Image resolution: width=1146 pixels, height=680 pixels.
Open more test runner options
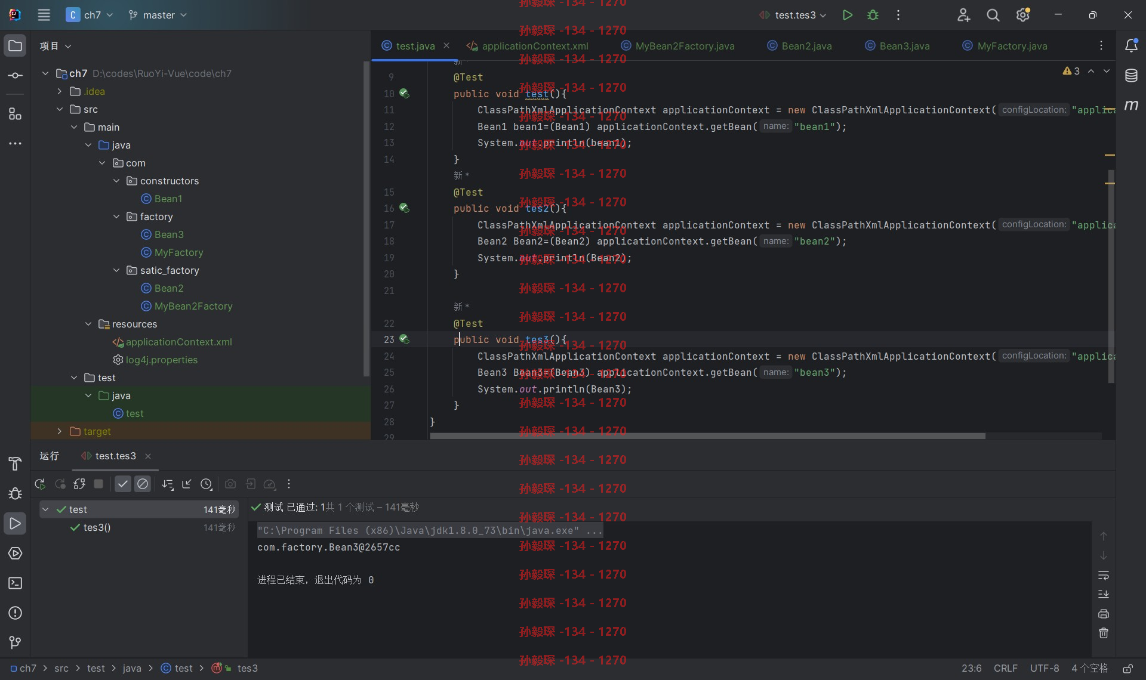point(289,484)
